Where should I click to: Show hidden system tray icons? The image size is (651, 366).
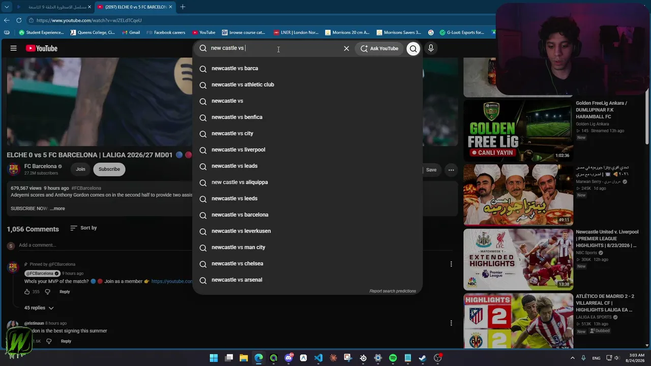572,358
